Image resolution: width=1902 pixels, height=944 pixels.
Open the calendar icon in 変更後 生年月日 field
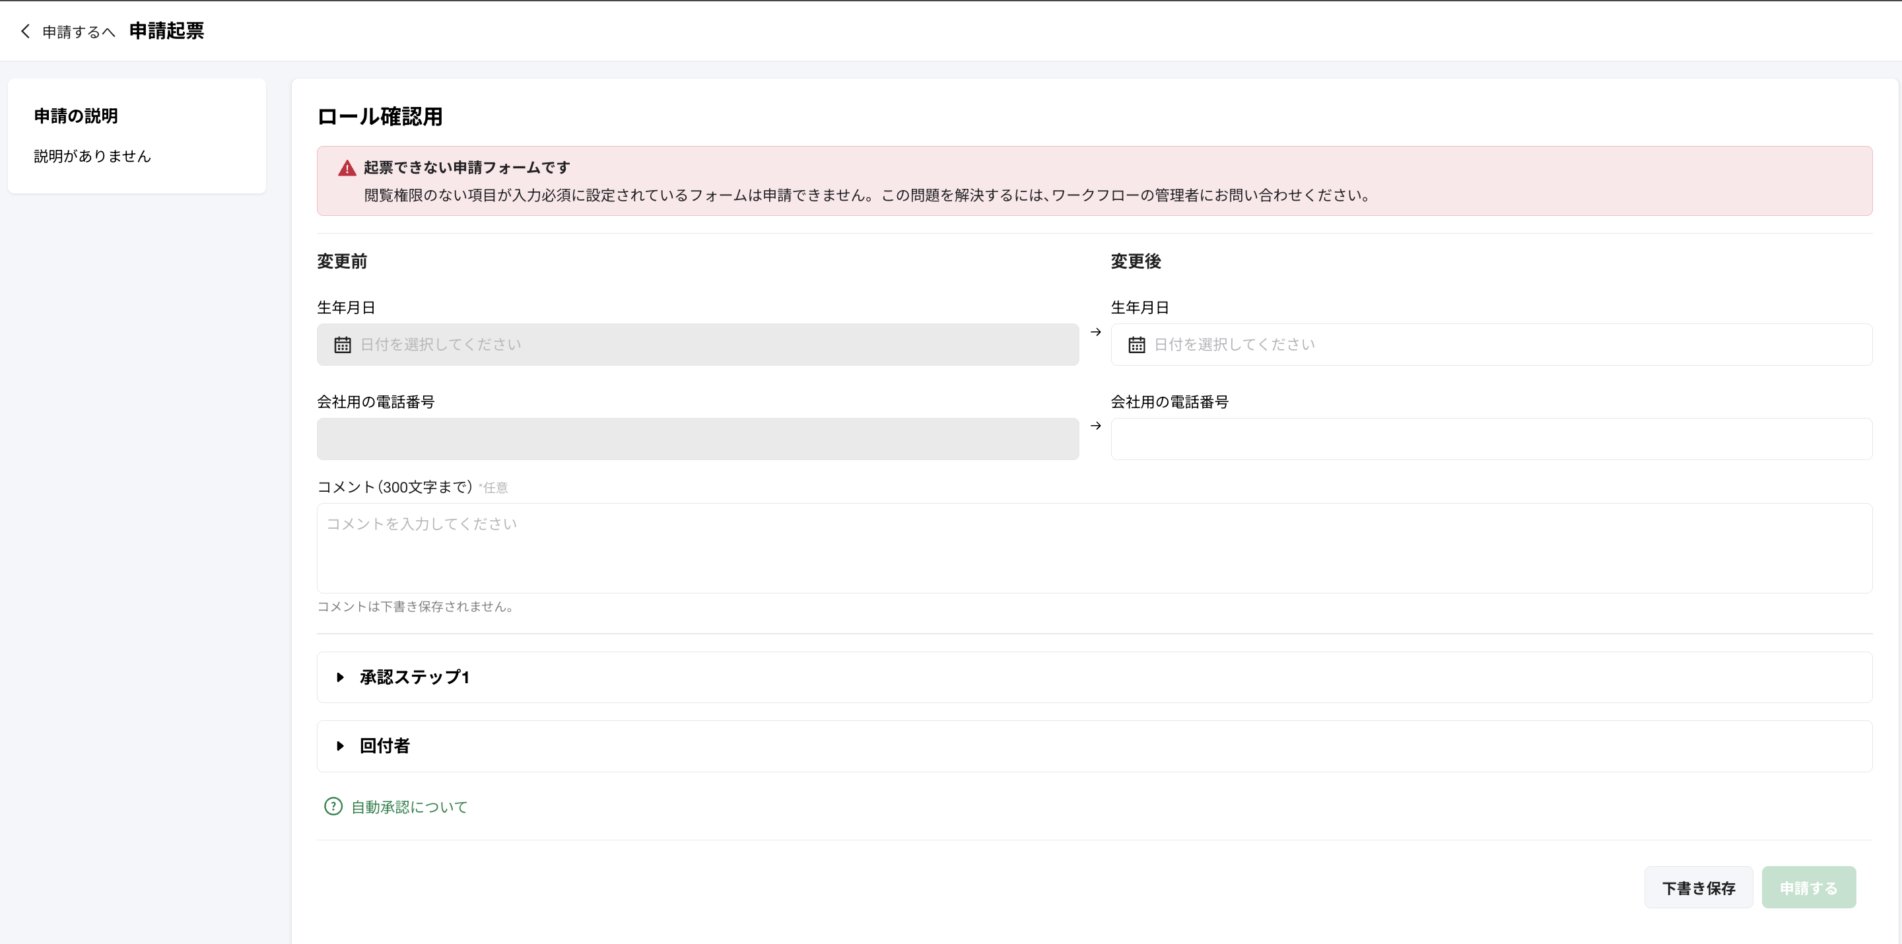pyautogui.click(x=1136, y=344)
